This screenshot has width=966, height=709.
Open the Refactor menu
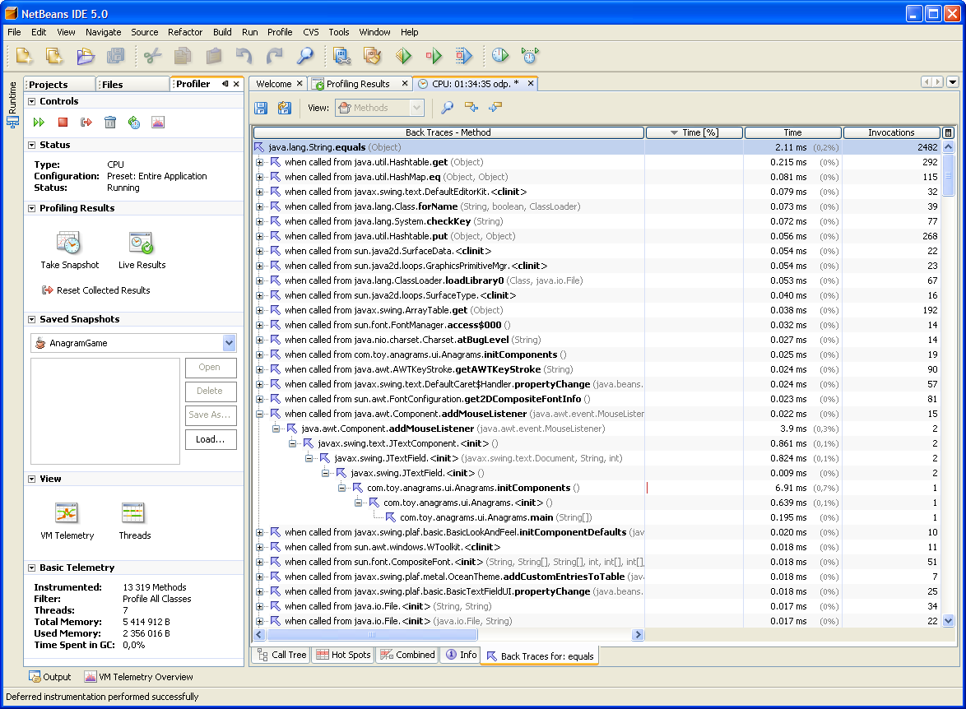tap(185, 32)
